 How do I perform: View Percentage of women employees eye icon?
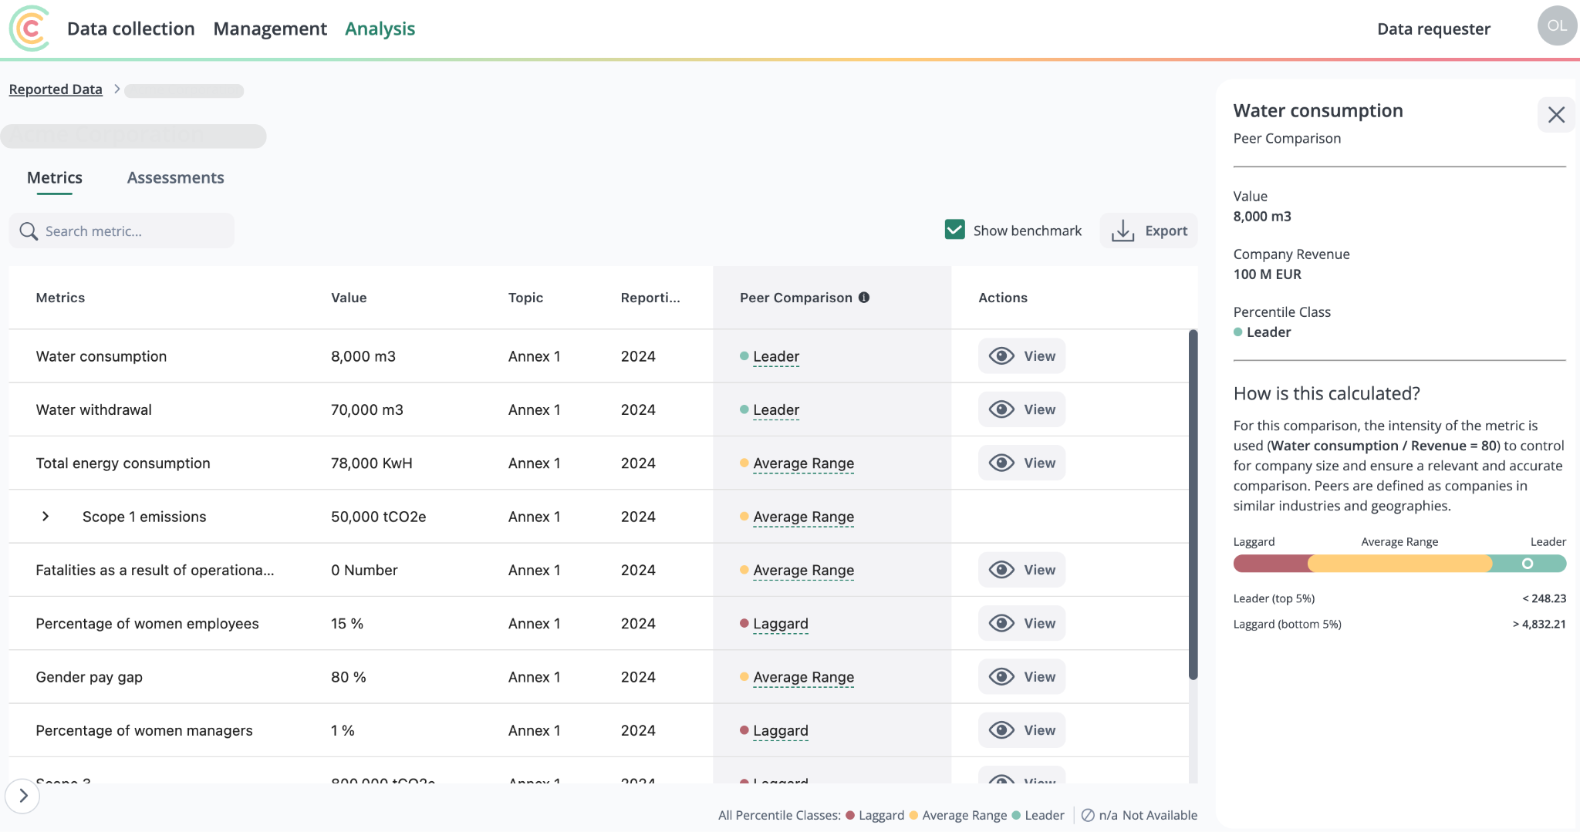[1001, 623]
